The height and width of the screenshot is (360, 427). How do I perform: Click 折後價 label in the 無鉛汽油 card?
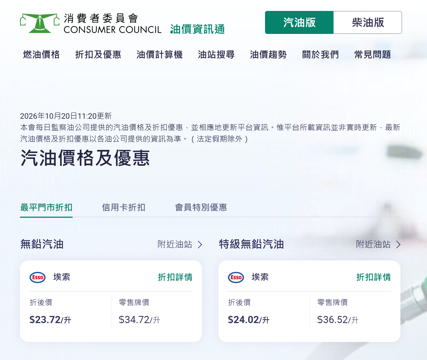[41, 302]
